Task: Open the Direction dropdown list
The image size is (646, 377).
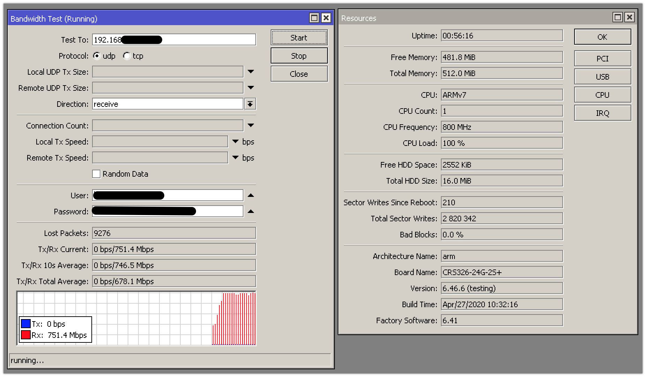Action: click(x=250, y=104)
